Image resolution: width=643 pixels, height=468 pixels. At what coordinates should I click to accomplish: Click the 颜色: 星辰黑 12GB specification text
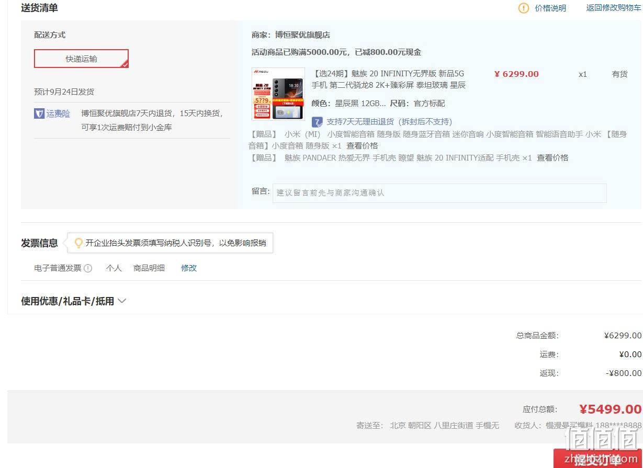[348, 104]
